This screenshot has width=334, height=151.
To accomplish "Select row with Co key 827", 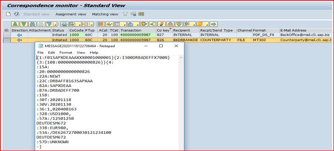I will [7, 35].
